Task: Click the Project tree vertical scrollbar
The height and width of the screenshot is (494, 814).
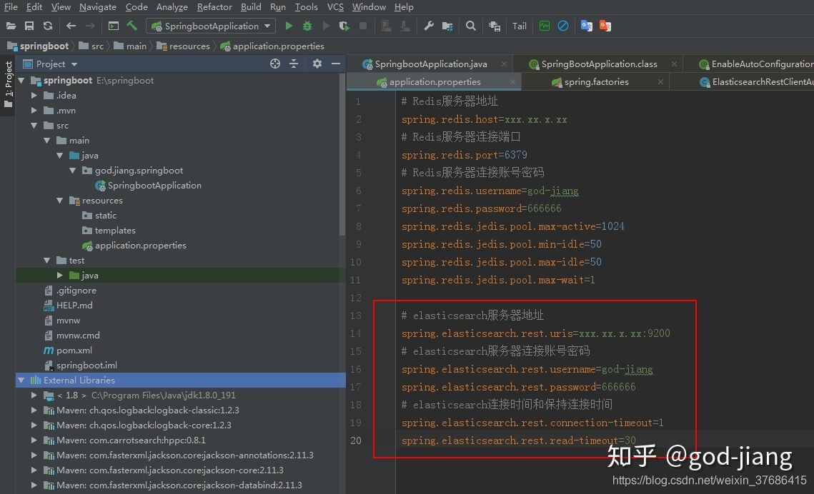Action: point(342,154)
